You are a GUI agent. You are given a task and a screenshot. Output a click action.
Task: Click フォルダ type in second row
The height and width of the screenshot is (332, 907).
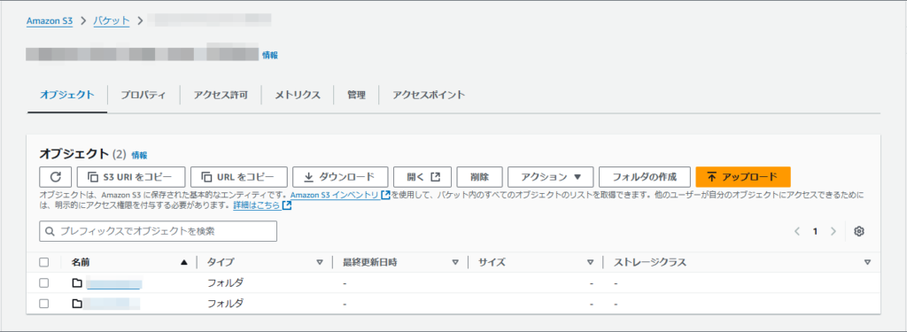click(226, 303)
